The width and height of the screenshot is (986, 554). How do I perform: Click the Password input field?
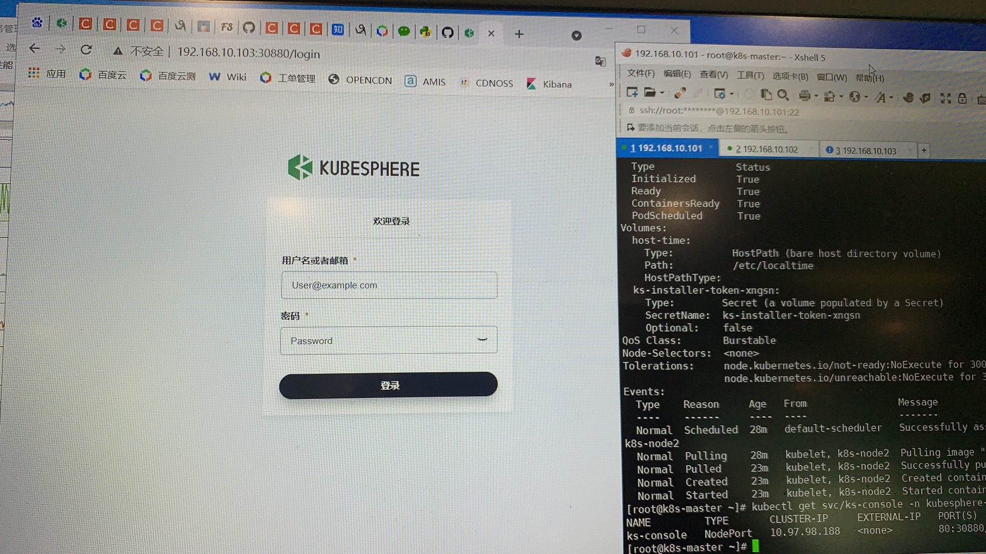[388, 340]
